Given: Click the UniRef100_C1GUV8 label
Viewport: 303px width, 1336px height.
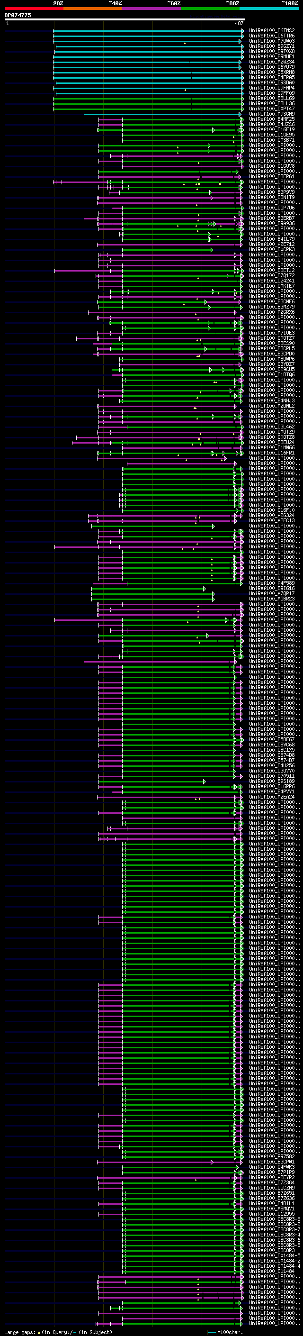Looking at the screenshot, I should click(272, 166).
